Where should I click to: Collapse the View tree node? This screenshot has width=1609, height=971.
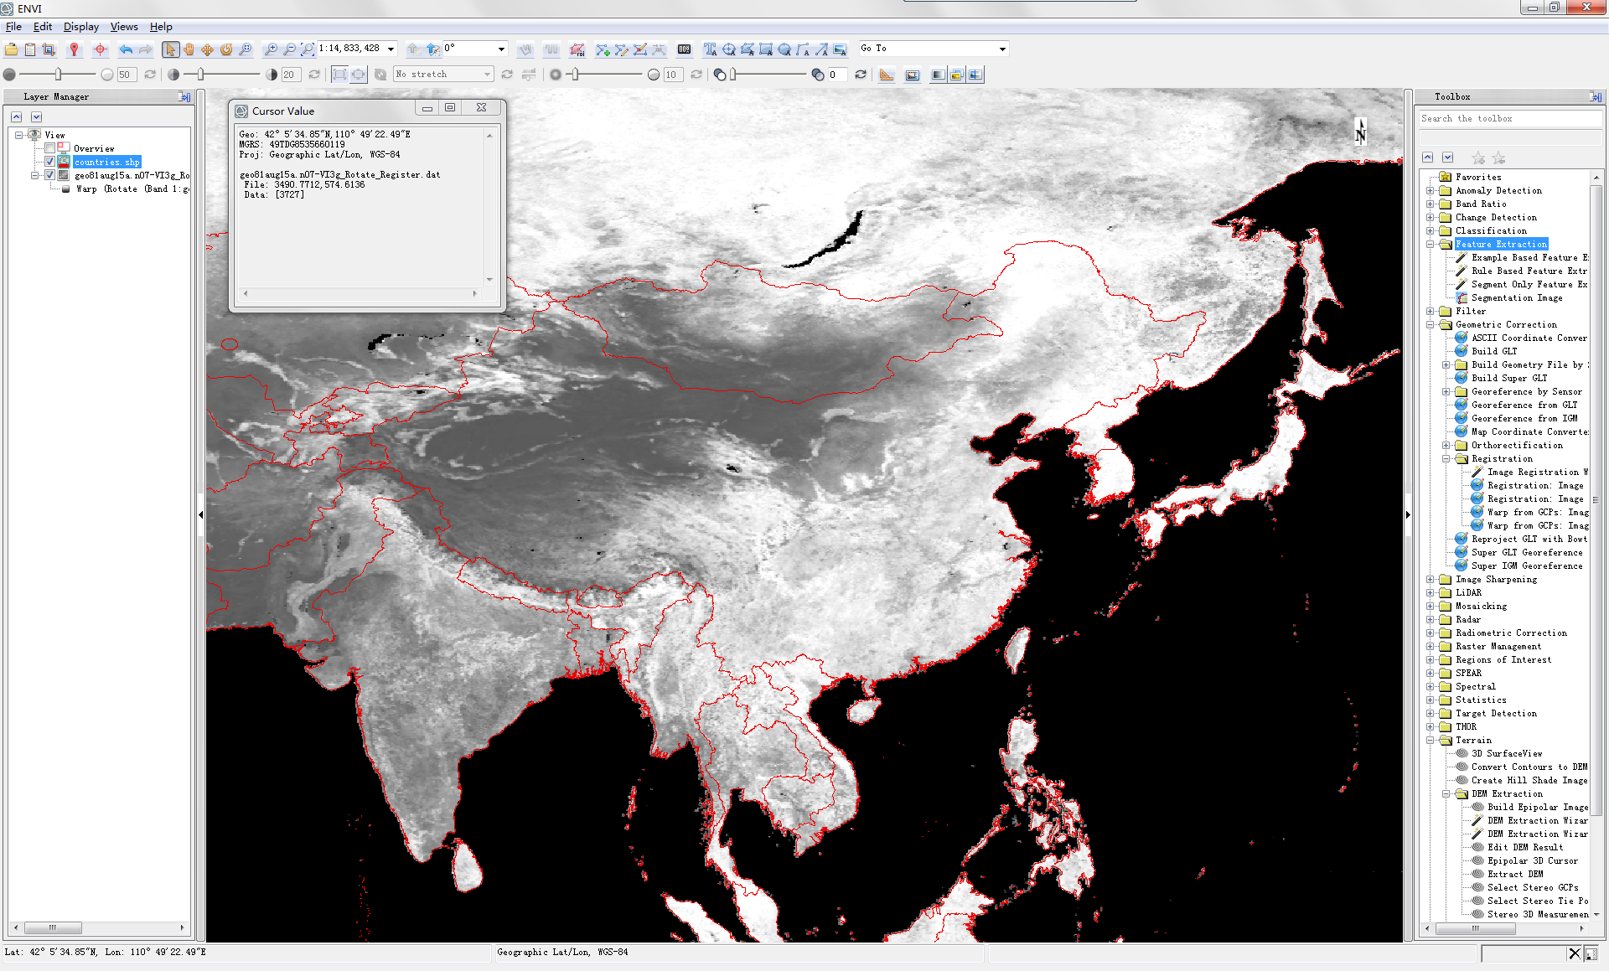point(19,135)
